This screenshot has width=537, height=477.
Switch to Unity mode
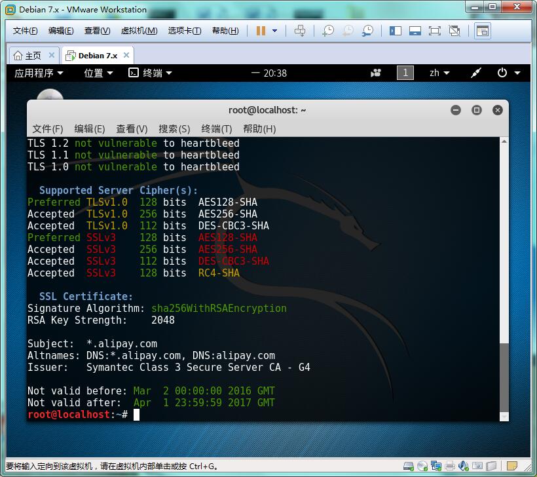(454, 31)
